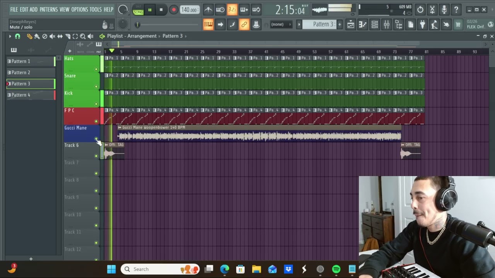Switch between PAT and SONG mode
495x278 pixels.
pyautogui.click(x=138, y=10)
